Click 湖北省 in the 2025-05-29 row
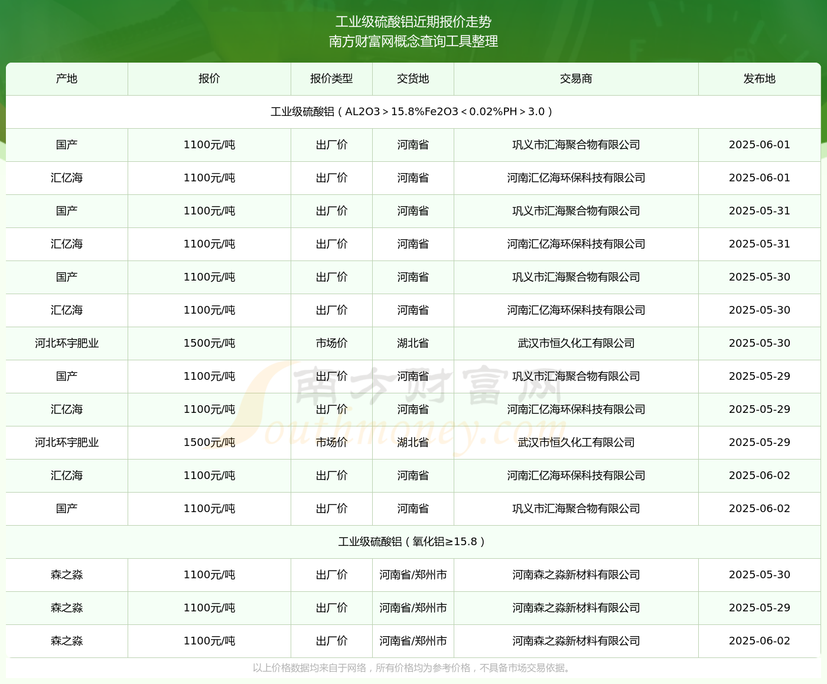Image resolution: width=827 pixels, height=684 pixels. [413, 442]
